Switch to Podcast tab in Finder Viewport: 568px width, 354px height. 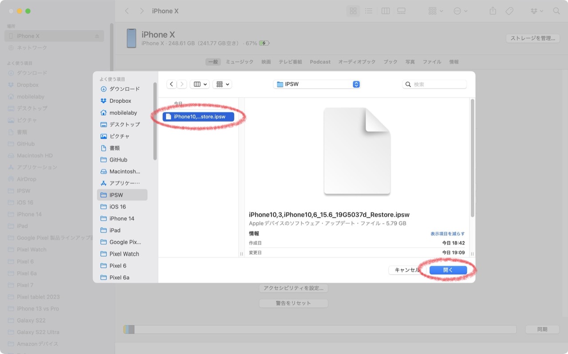pyautogui.click(x=320, y=62)
